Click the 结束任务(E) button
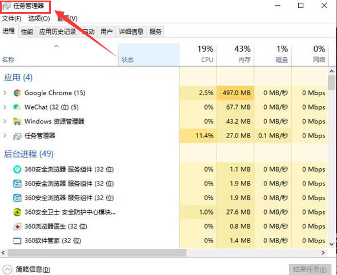This screenshot has height=275, width=337. click(310, 269)
